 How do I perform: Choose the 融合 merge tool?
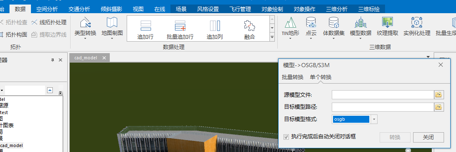(250, 30)
